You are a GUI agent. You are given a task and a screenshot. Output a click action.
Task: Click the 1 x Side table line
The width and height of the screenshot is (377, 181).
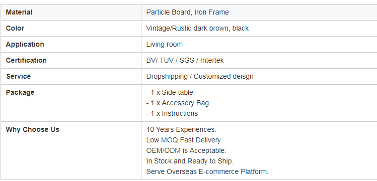[x=170, y=92]
